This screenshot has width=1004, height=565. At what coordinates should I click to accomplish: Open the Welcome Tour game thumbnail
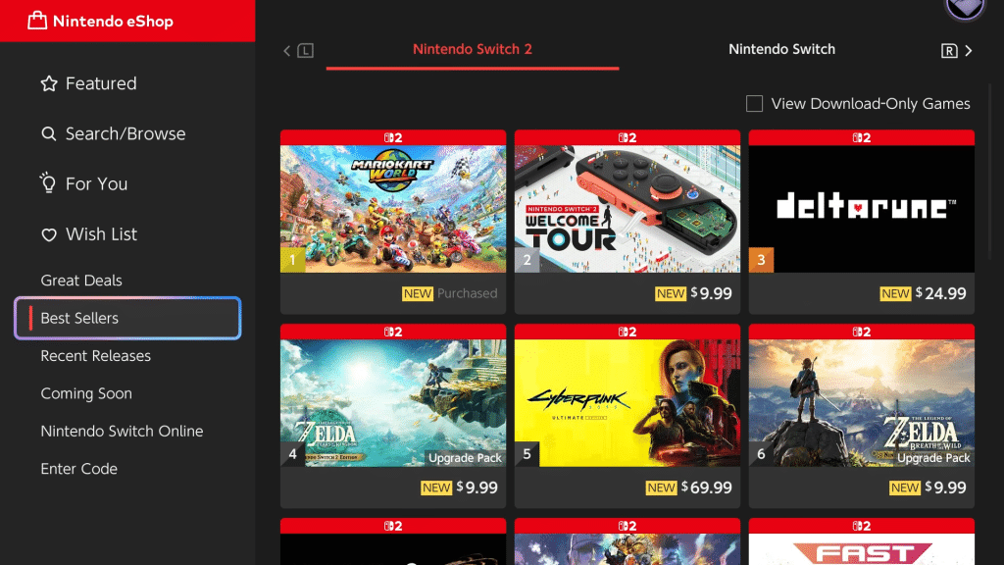(627, 209)
